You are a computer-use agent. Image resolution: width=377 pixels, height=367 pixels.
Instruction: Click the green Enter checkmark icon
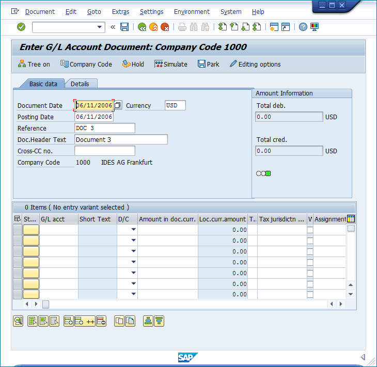tap(21, 27)
